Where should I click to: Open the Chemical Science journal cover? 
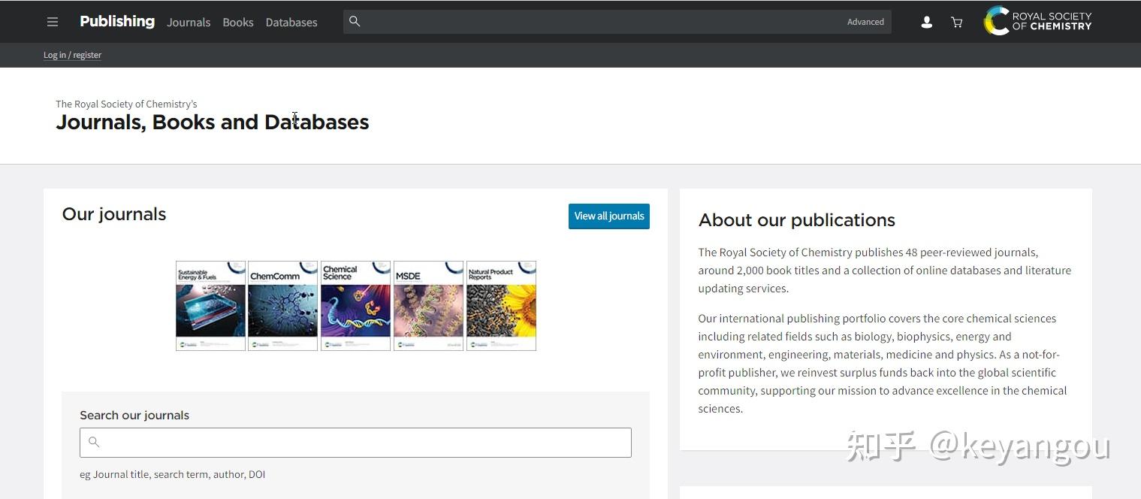click(x=356, y=306)
